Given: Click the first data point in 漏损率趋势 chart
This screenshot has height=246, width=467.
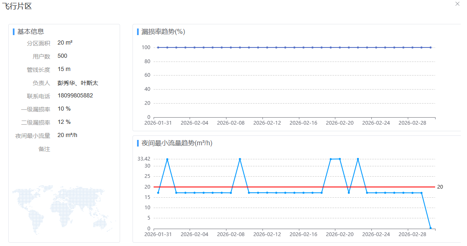Looking at the screenshot, I should pos(158,47).
